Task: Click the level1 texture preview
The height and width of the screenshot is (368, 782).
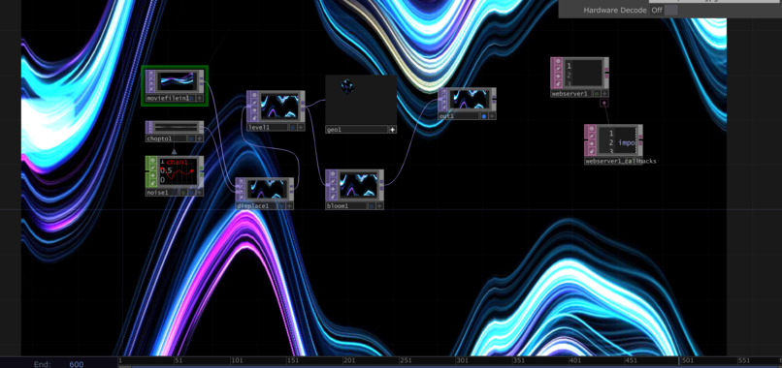Action: (x=278, y=106)
